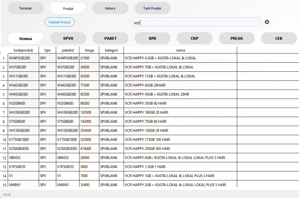Show PULSA products only
This screenshot has width=299, height=198.
(237, 38)
